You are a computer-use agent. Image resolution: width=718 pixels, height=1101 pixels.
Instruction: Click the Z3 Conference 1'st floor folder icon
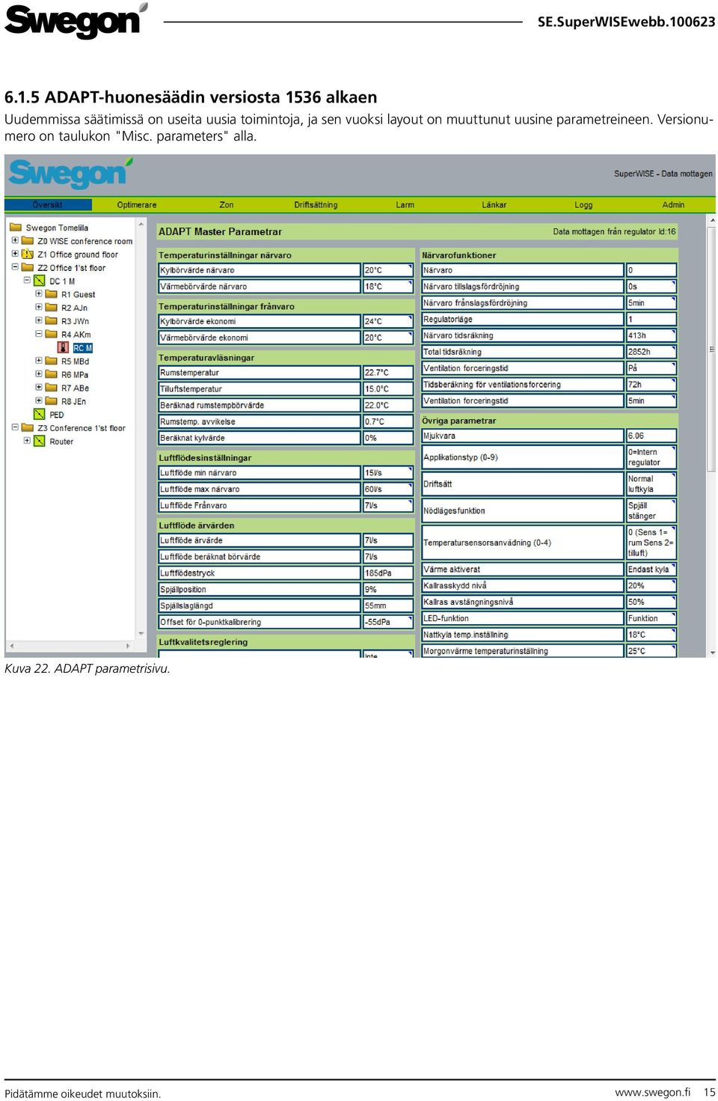(x=28, y=428)
